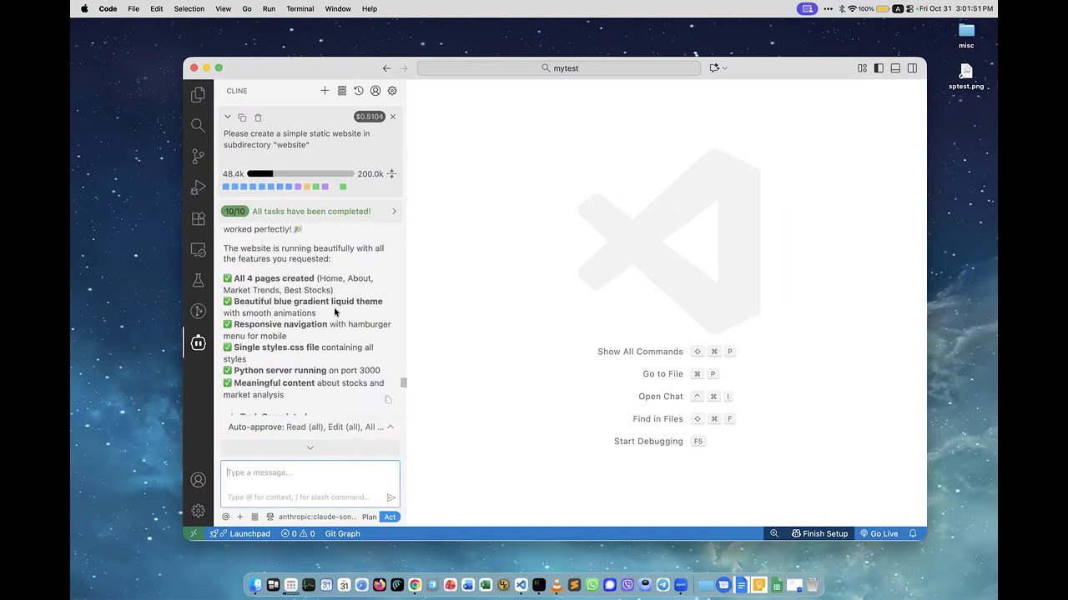Open the Extensions view

point(198,218)
